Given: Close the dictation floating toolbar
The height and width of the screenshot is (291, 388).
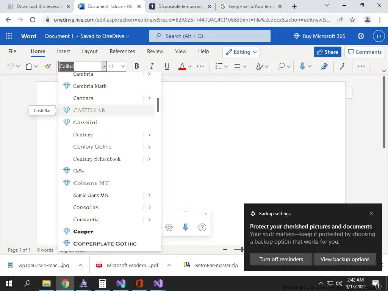Looking at the screenshot, I should [206, 214].
